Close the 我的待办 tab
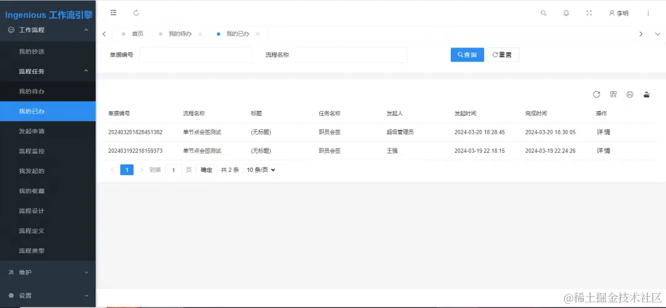 coord(200,34)
